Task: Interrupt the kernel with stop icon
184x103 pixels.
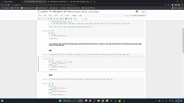Action: [x=66, y=19]
